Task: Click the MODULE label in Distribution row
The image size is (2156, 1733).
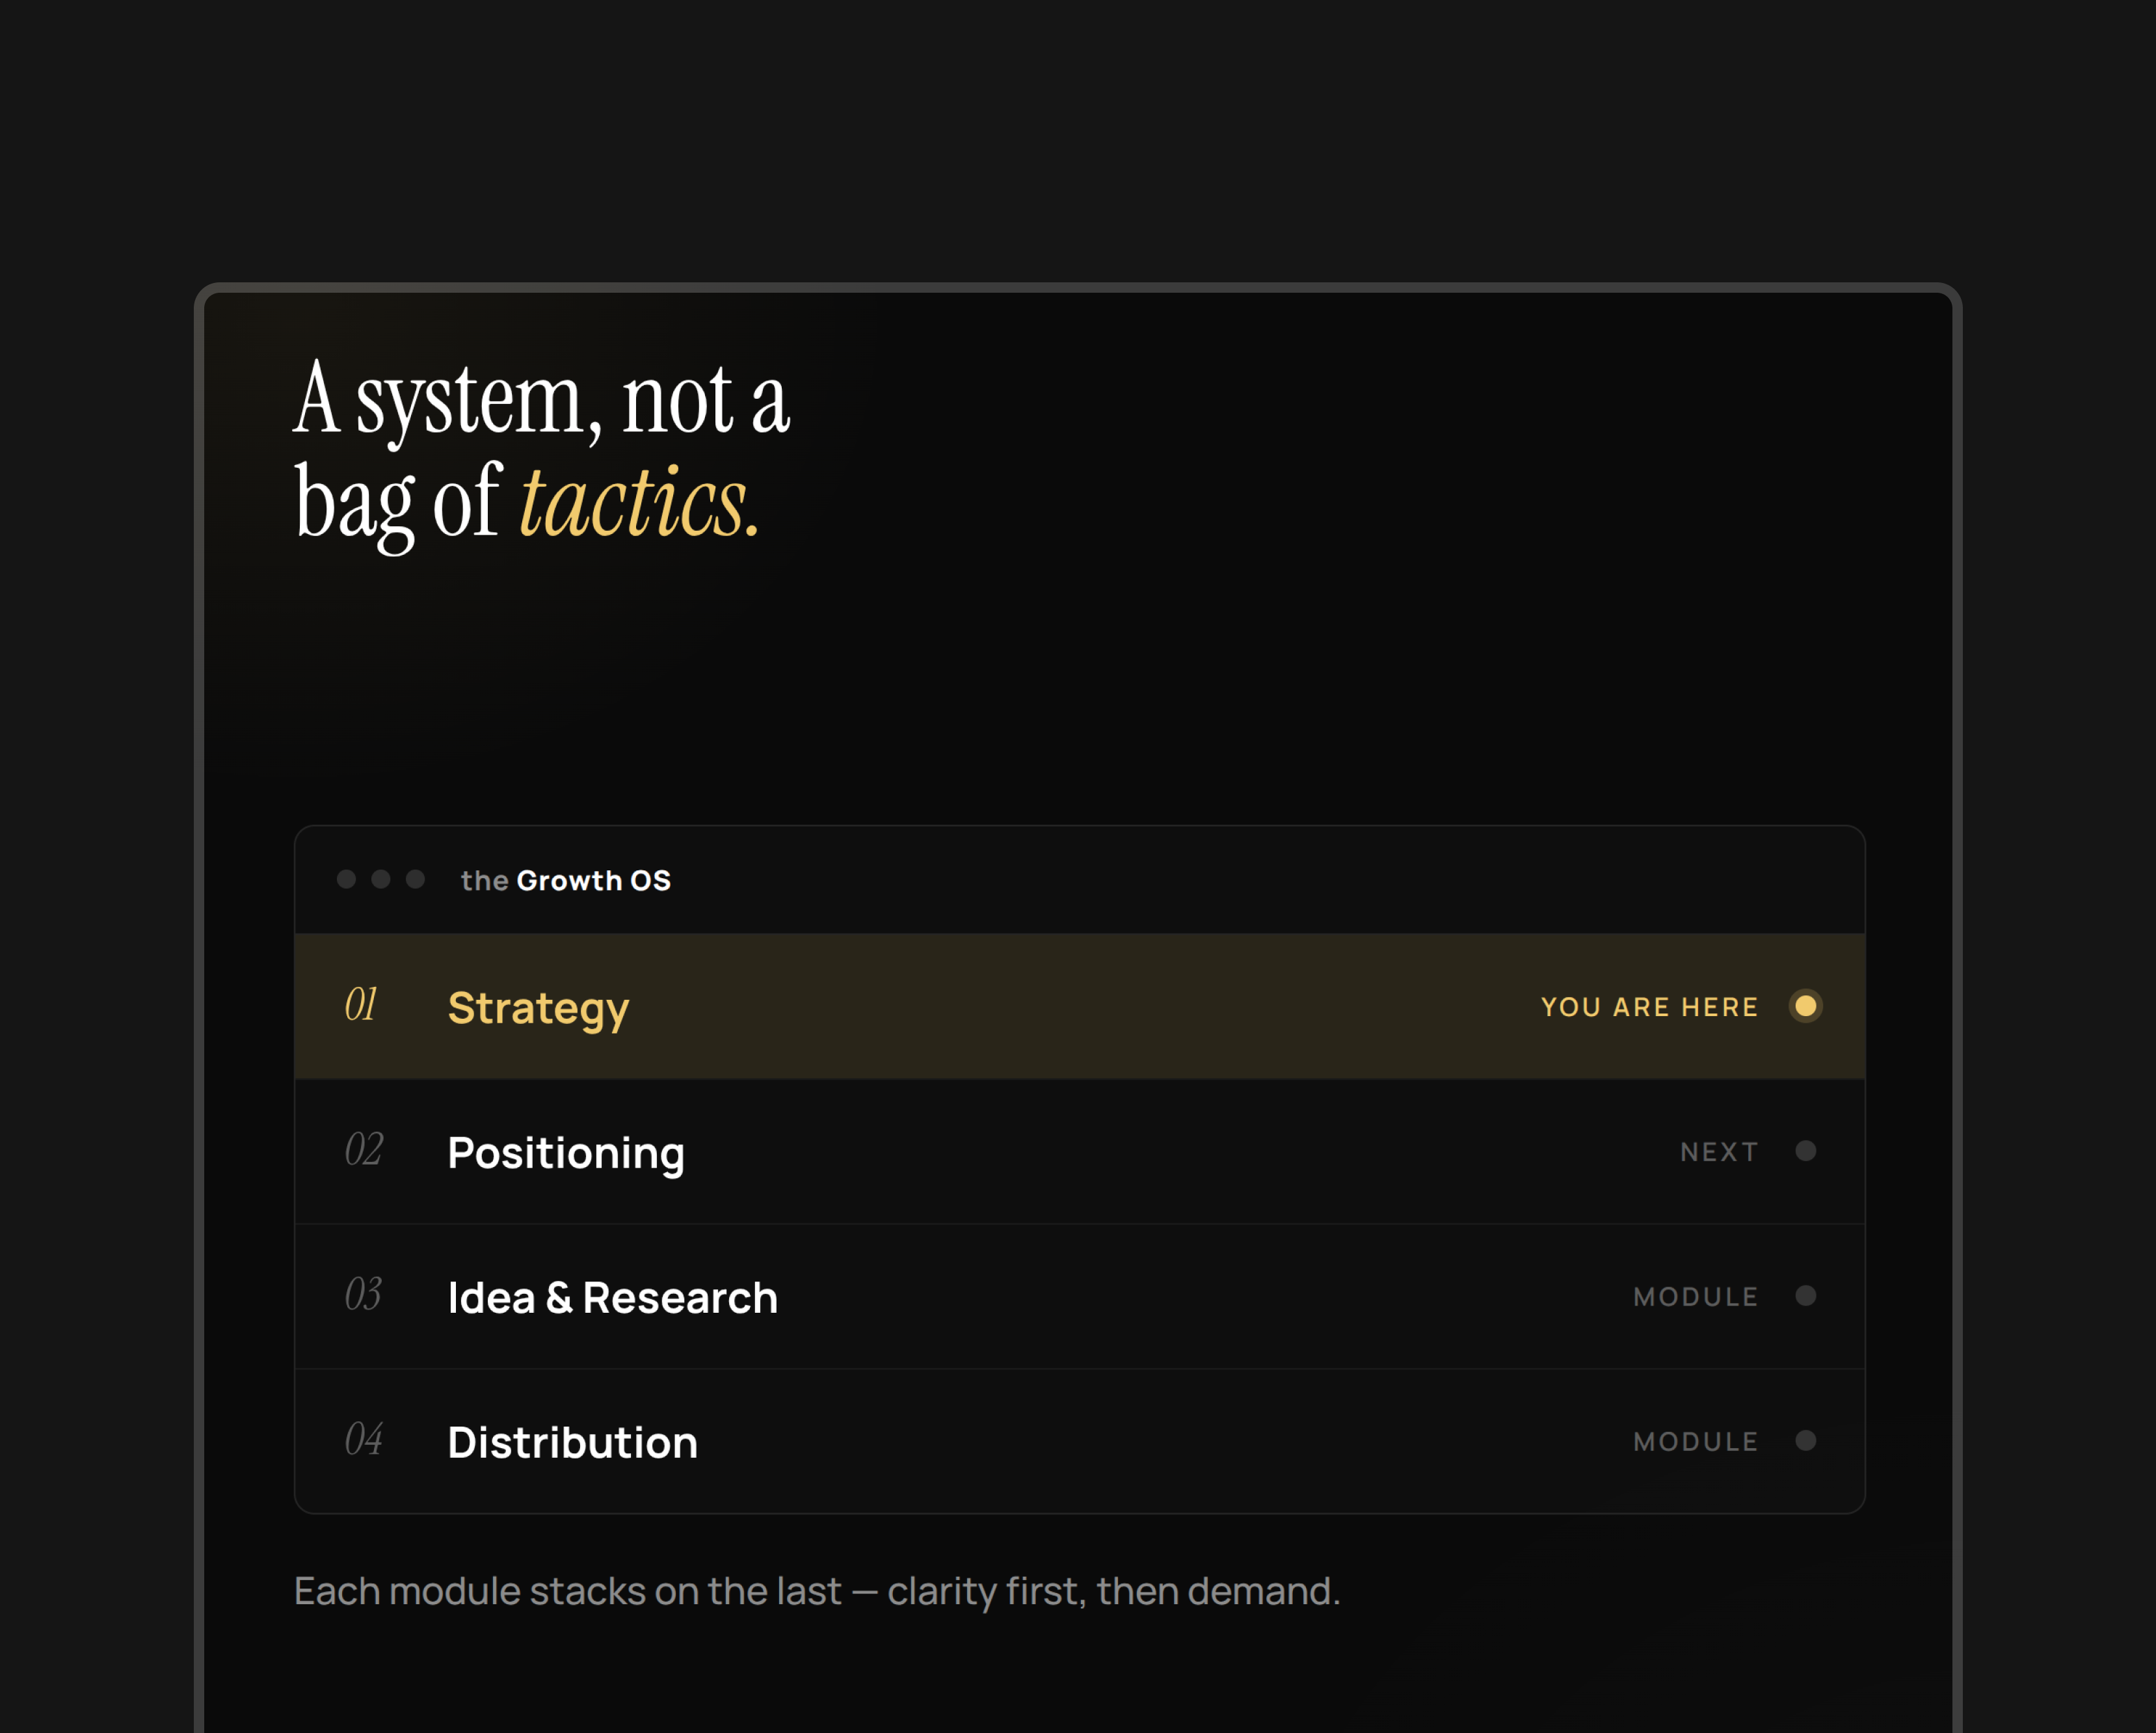Action: [x=1695, y=1442]
